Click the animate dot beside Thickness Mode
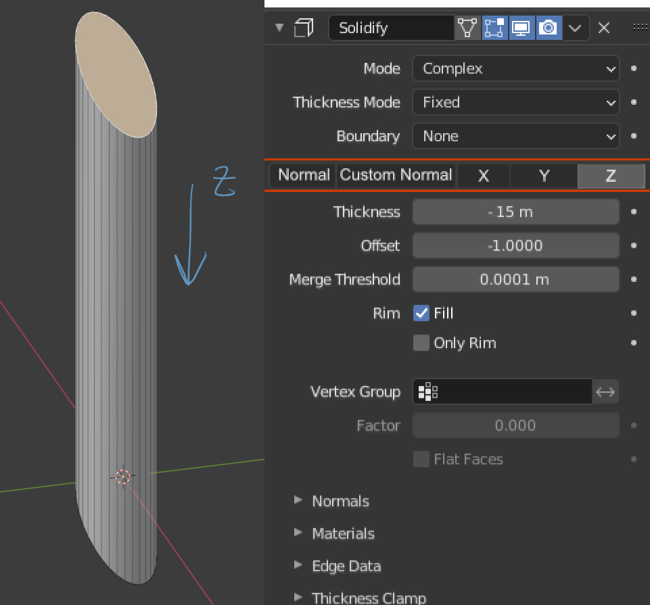This screenshot has width=650, height=605. [x=633, y=102]
